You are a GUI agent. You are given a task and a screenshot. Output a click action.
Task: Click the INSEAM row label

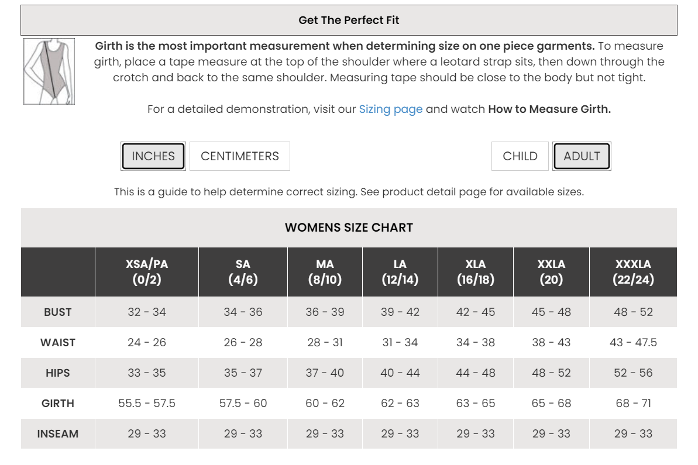(58, 434)
